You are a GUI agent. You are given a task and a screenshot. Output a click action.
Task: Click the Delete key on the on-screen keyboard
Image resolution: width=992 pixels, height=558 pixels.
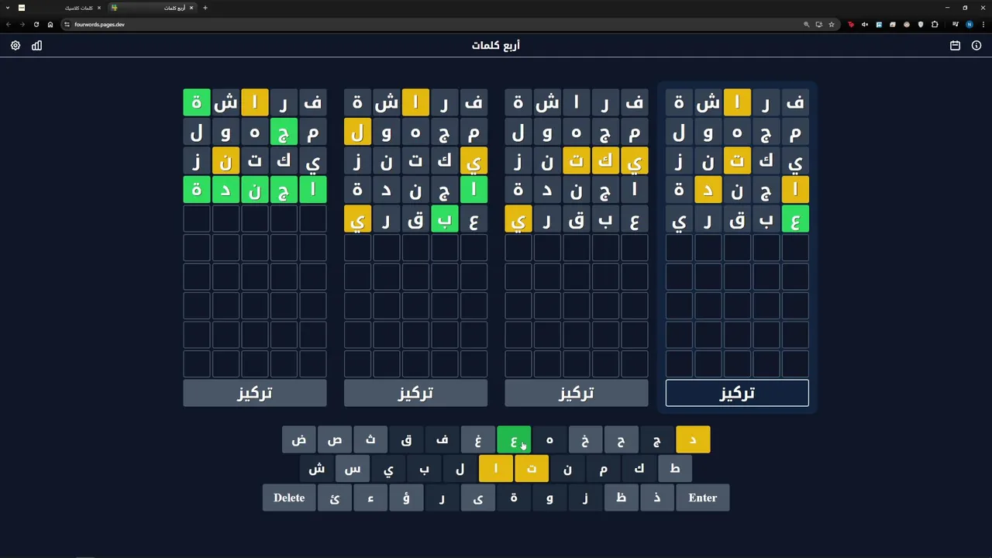[289, 498]
